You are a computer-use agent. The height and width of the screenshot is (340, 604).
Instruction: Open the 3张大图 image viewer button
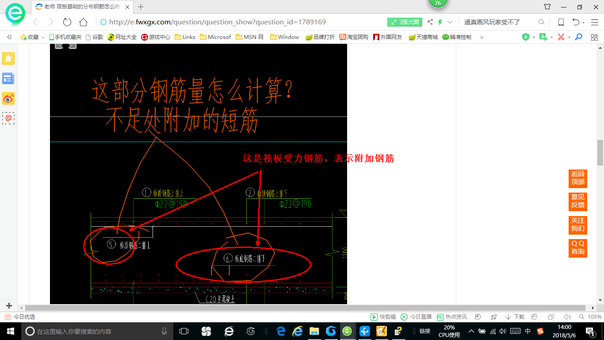click(405, 22)
